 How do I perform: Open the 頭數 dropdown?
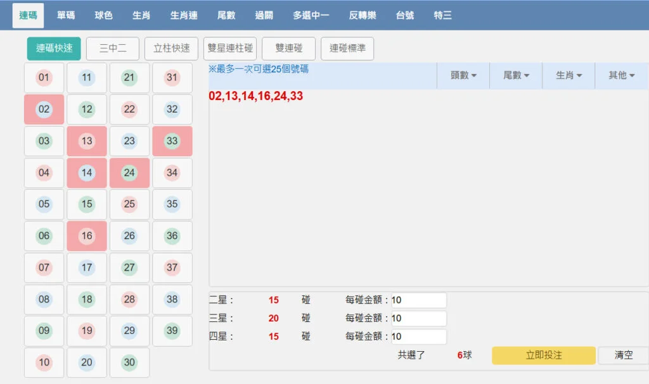click(463, 75)
